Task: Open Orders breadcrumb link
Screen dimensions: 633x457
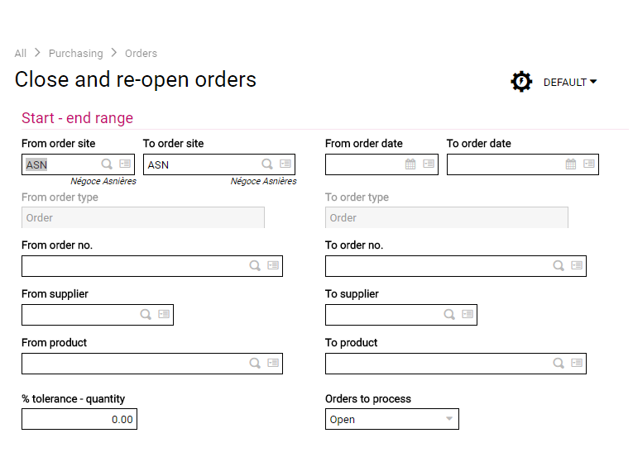Action: click(x=141, y=53)
